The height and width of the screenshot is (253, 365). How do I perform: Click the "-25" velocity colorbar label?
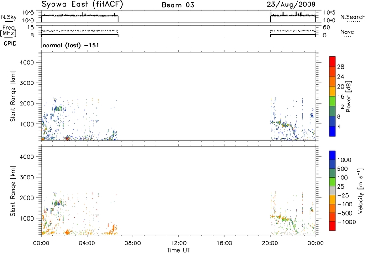[x=343, y=195]
